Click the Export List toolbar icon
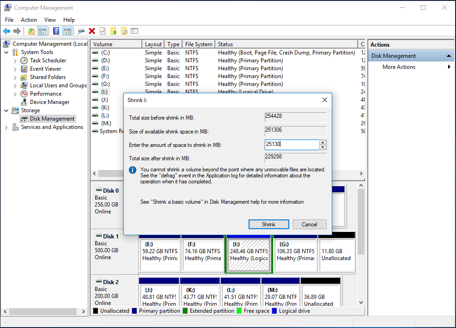 click(x=134, y=31)
